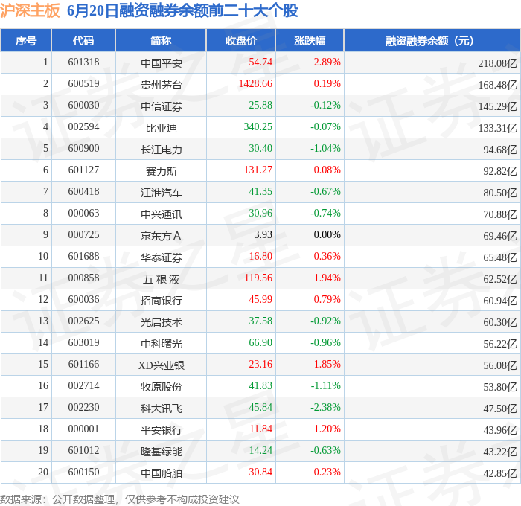521x506 pixels.
Task: Click stock name 招商银行
Action: [x=162, y=301]
